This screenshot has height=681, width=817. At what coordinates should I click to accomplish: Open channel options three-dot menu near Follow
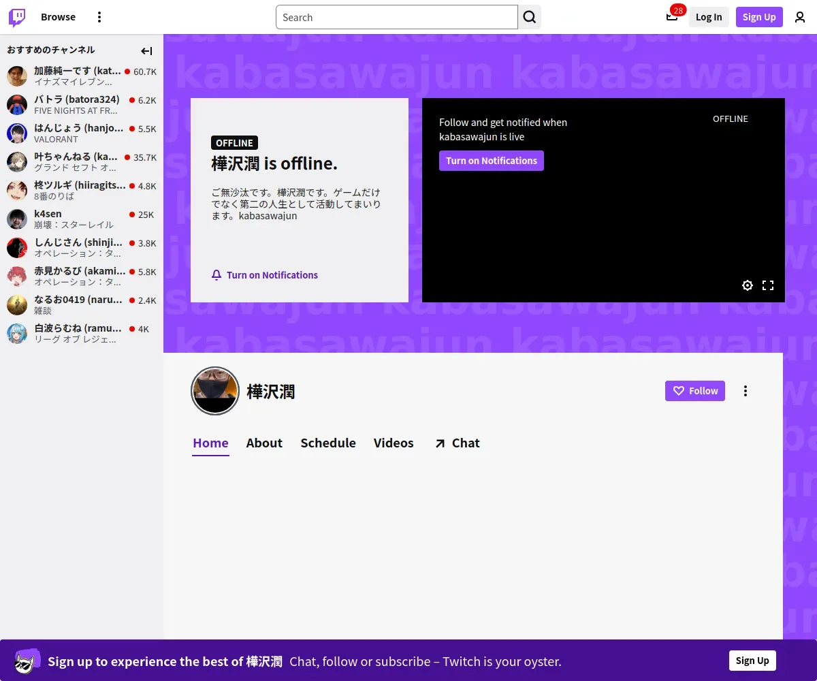(746, 391)
